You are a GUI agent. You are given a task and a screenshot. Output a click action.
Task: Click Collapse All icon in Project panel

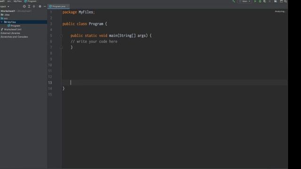(34, 6)
